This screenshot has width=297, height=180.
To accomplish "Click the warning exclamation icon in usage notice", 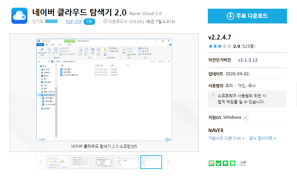I will pyautogui.click(x=213, y=96).
